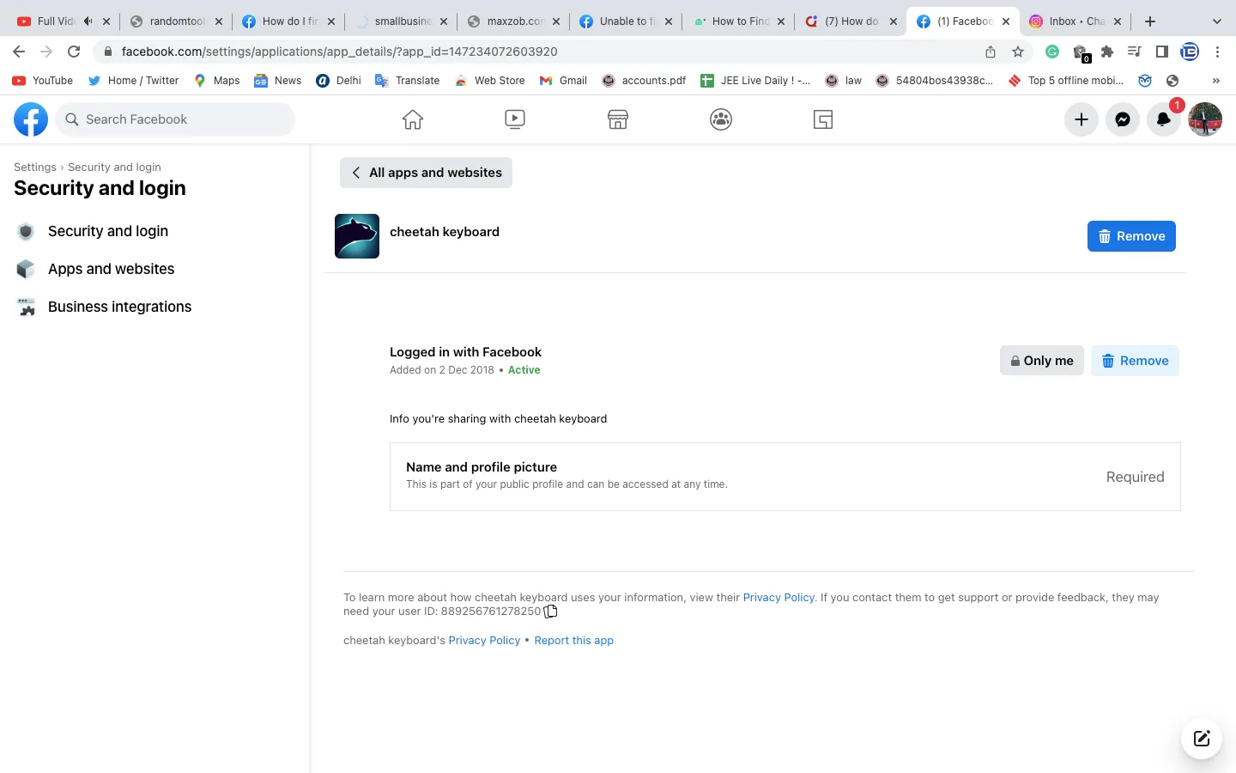Switch to the smallbusiness browser tab
Viewport: 1236px width, 773px height.
pyautogui.click(x=401, y=21)
